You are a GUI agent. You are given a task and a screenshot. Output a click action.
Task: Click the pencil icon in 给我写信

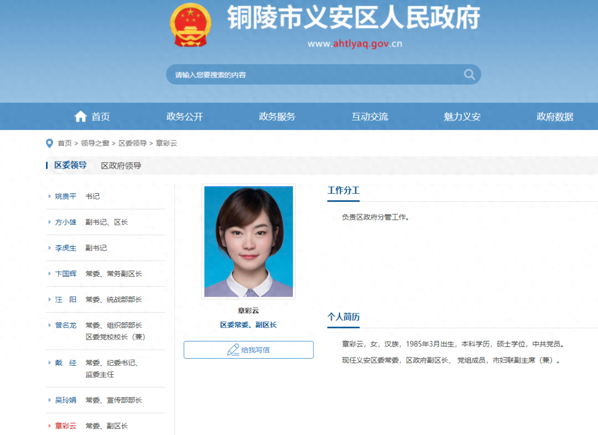pyautogui.click(x=233, y=350)
